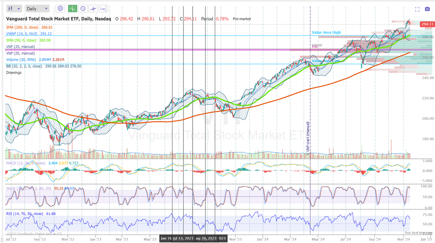Toggle Log scale button
Screen dimensions: 435x243
103,9
